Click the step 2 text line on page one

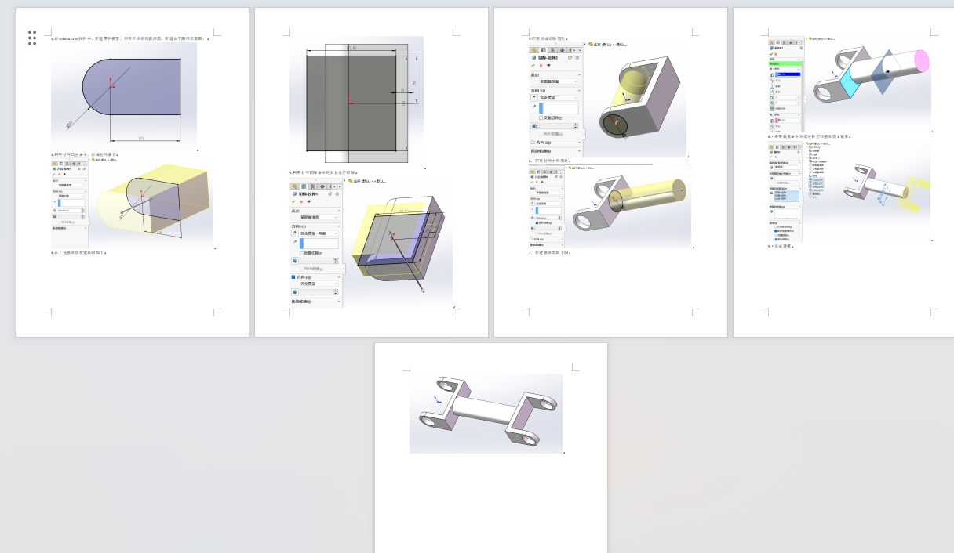point(85,155)
